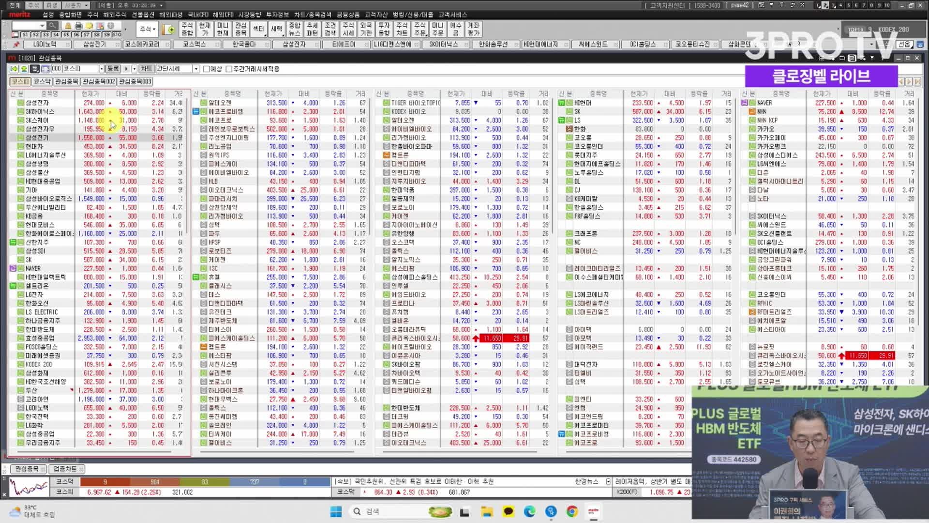This screenshot has width=929, height=523.
Task: Toggle the 주간거래시세적용 checkbox
Action: (229, 69)
